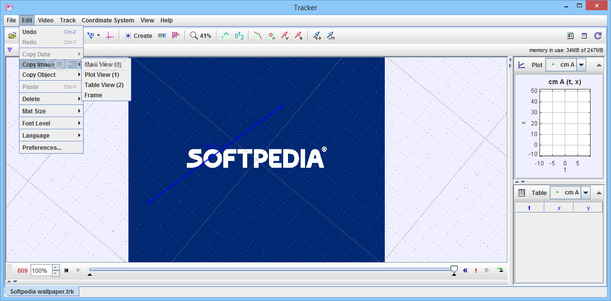Click the Create track button

tap(139, 35)
